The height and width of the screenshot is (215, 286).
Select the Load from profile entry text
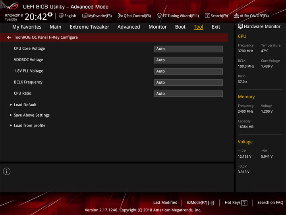click(29, 125)
